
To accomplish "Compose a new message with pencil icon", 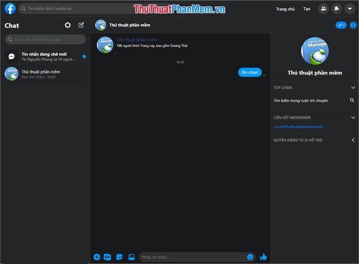I will point(81,25).
